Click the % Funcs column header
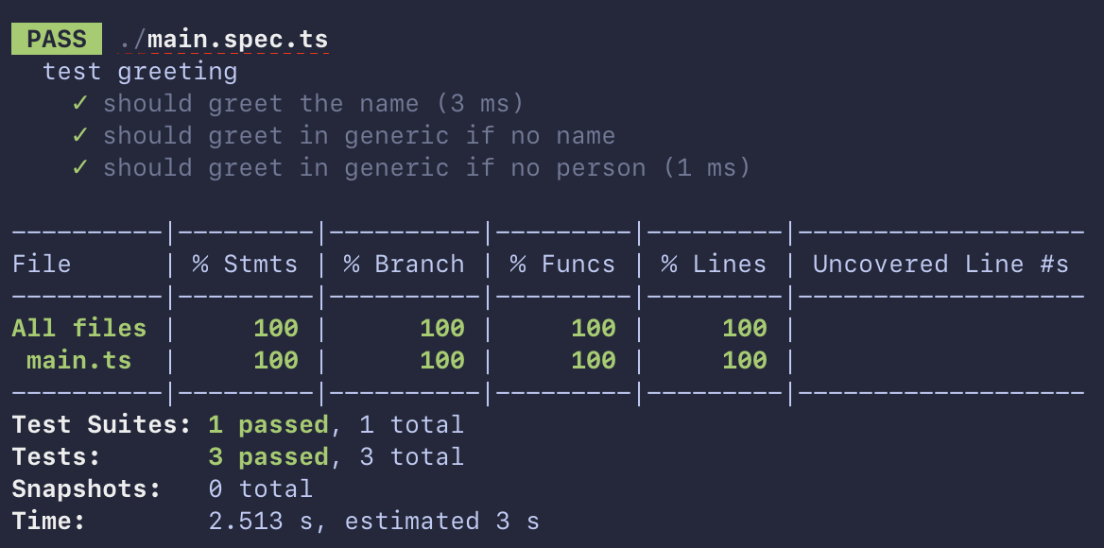 [562, 264]
